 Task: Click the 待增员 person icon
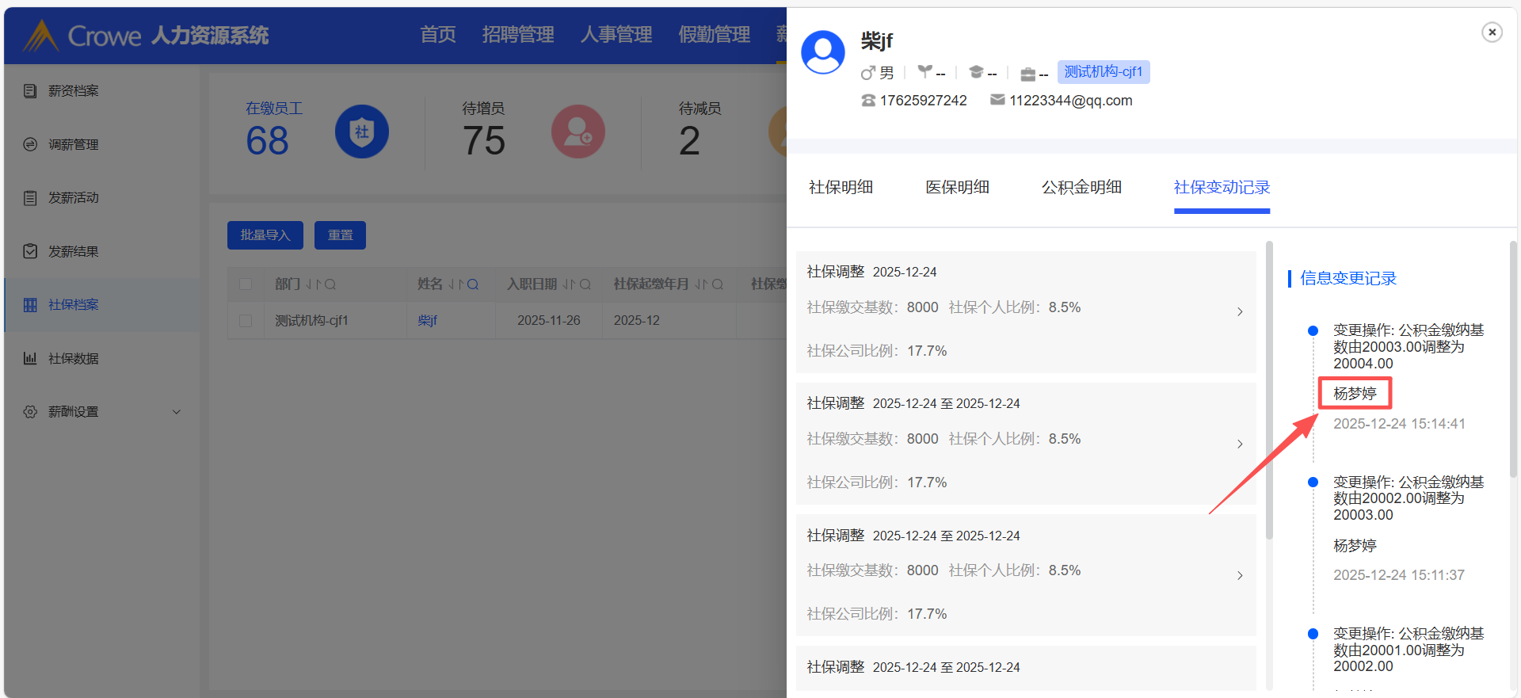tap(578, 132)
